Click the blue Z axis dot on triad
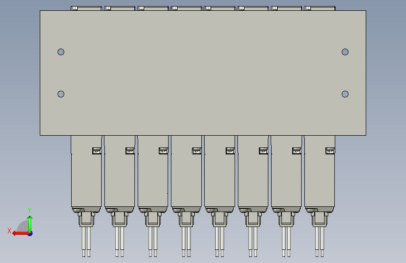406x263 pixels. (x=30, y=234)
